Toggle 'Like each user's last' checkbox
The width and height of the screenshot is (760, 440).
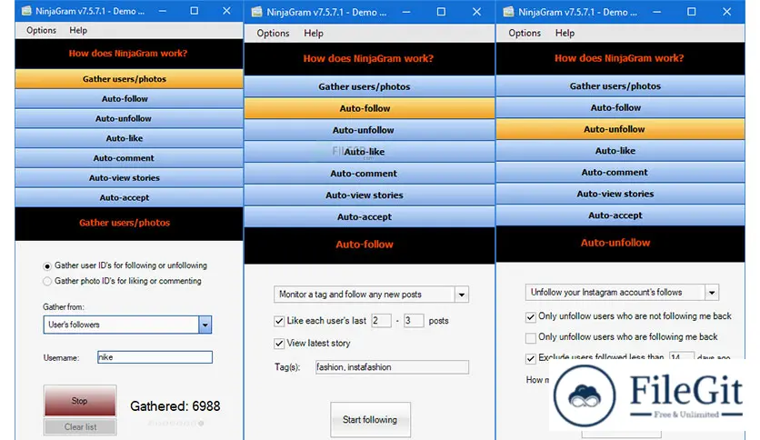[x=279, y=321]
